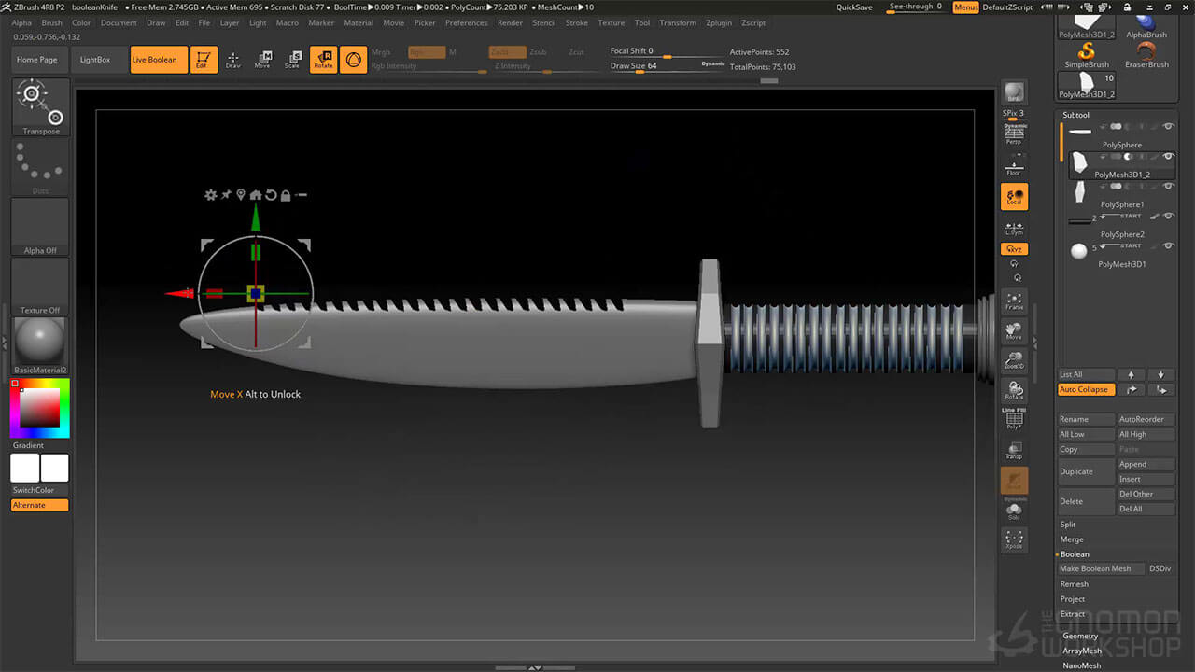Click the Xpose icon

1014,539
